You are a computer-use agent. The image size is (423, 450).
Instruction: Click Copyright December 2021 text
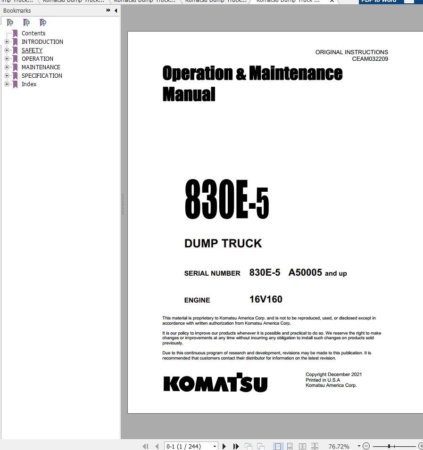(x=334, y=375)
